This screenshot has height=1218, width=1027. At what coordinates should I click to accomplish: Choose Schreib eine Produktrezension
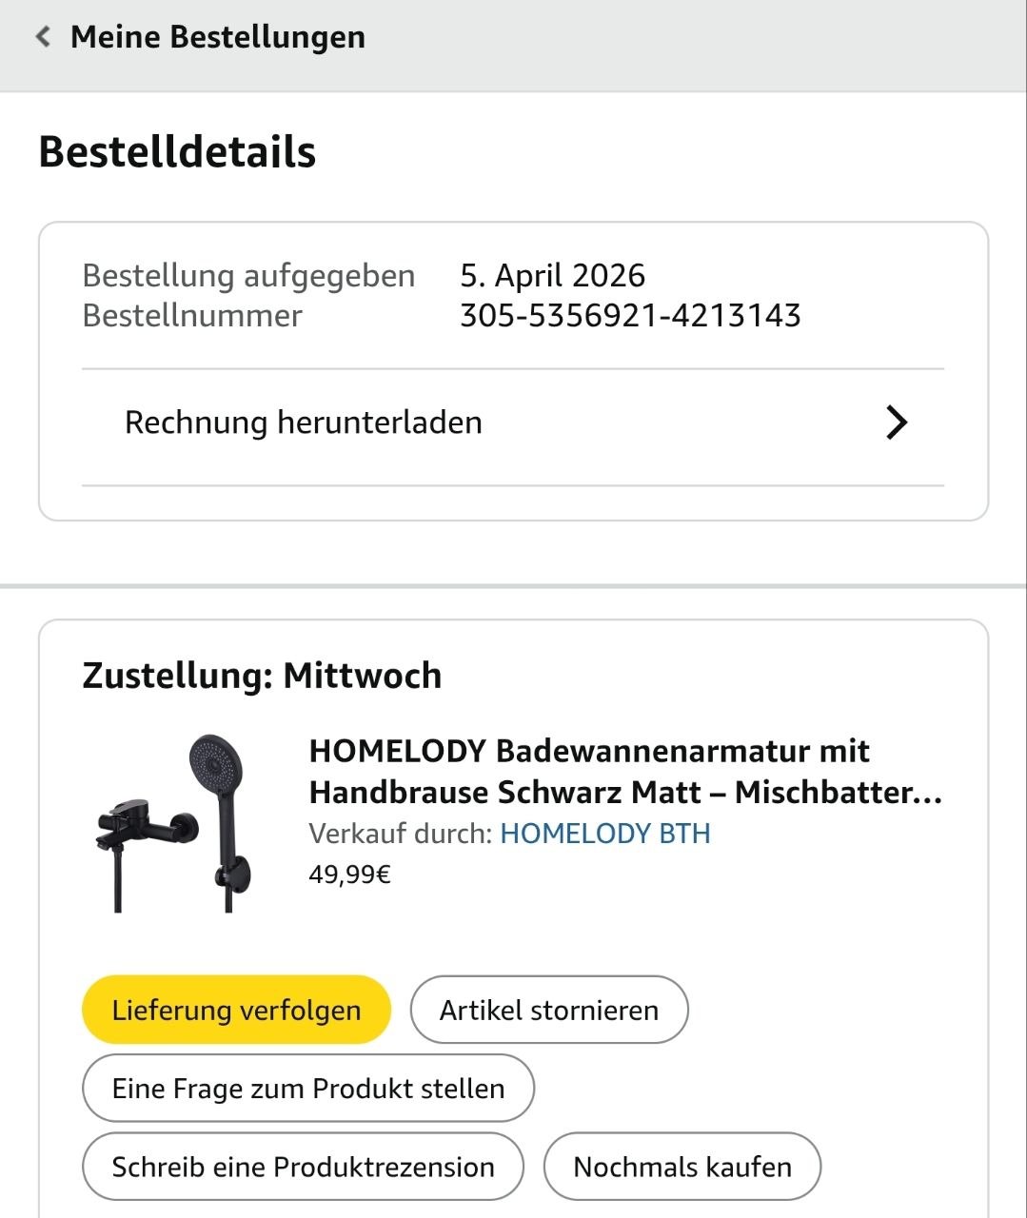pos(303,1167)
